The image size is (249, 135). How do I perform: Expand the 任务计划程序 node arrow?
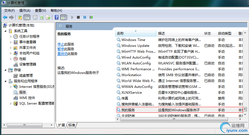point(11,37)
